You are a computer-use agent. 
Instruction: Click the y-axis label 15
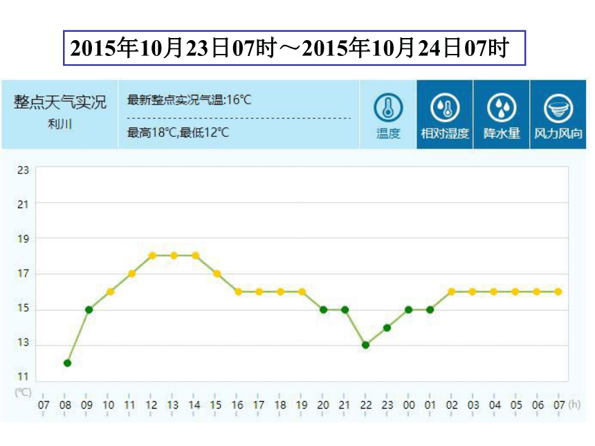[x=23, y=308]
